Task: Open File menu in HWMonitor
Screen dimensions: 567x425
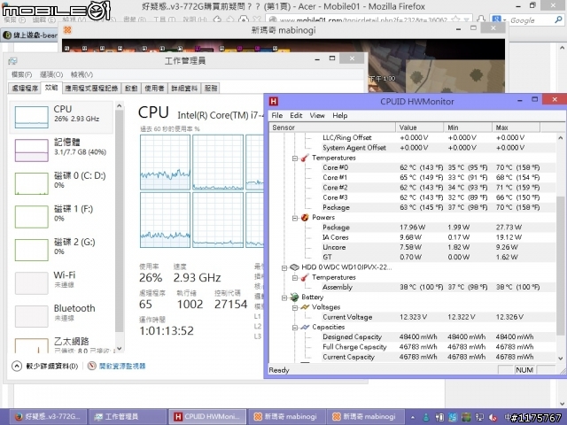Action: click(277, 115)
